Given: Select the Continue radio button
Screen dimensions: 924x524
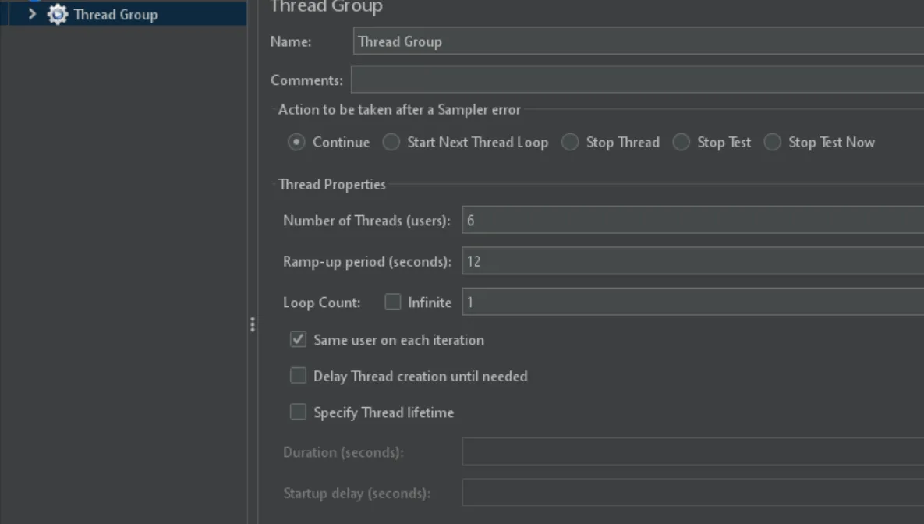Looking at the screenshot, I should point(296,142).
